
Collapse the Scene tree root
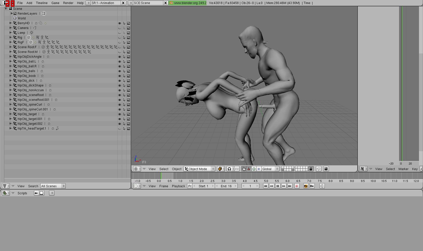pyautogui.click(x=6, y=9)
